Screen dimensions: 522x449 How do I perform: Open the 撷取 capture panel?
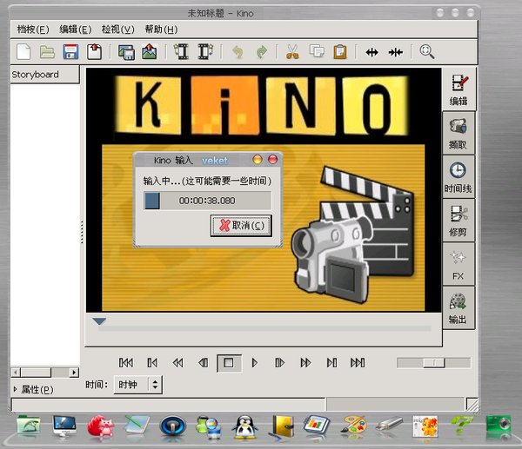pyautogui.click(x=458, y=132)
